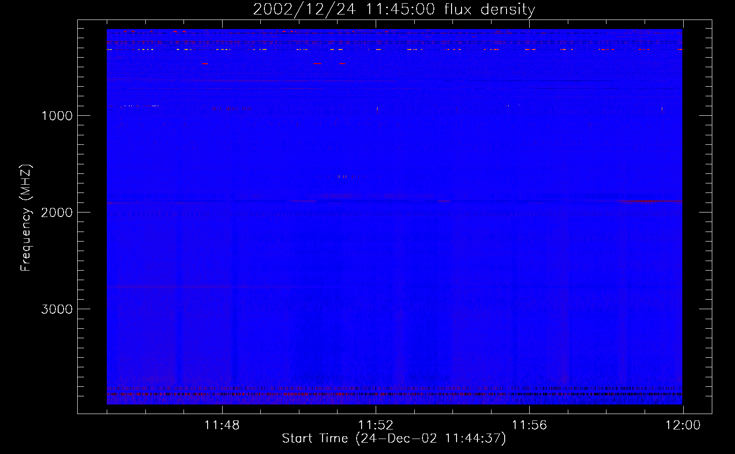Click the '11:48' time tick label
The width and height of the screenshot is (735, 454).
[222, 425]
